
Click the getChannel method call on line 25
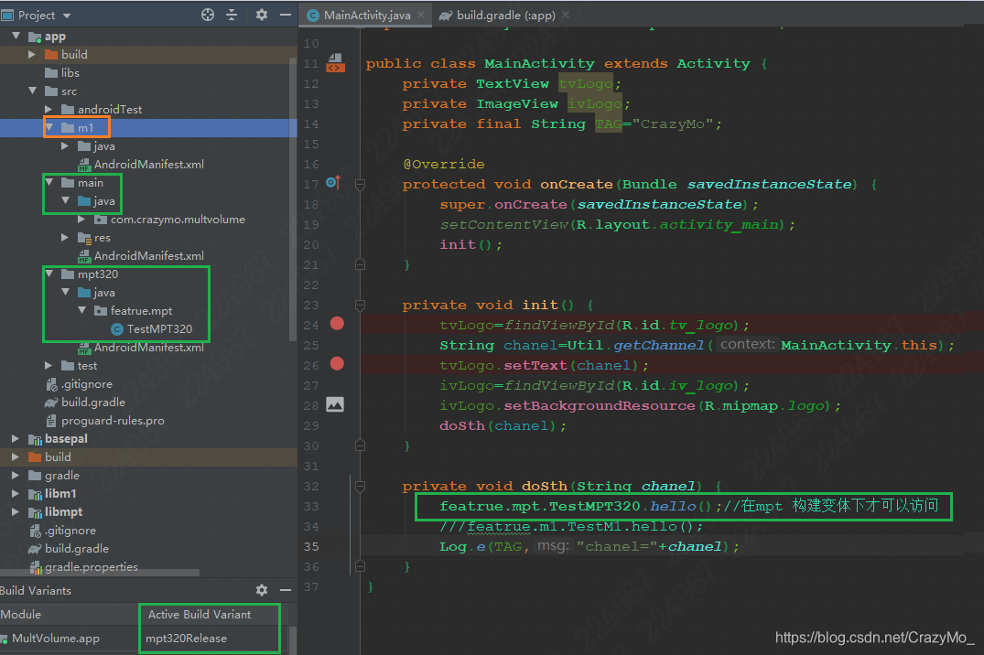[x=659, y=345]
